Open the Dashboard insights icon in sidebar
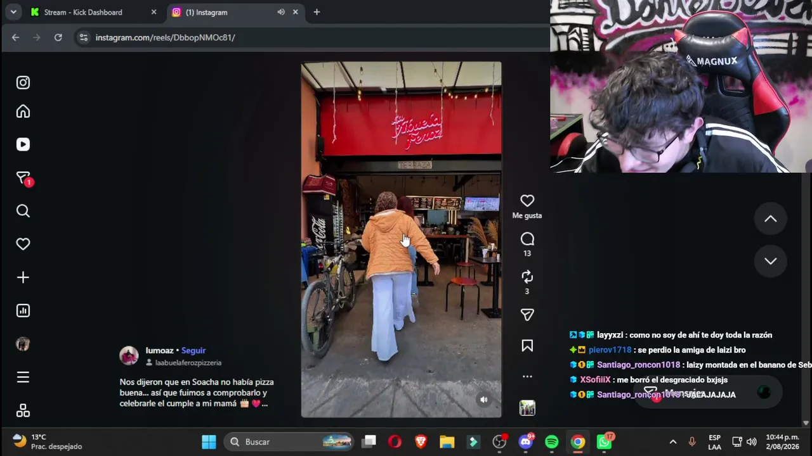 pyautogui.click(x=23, y=310)
